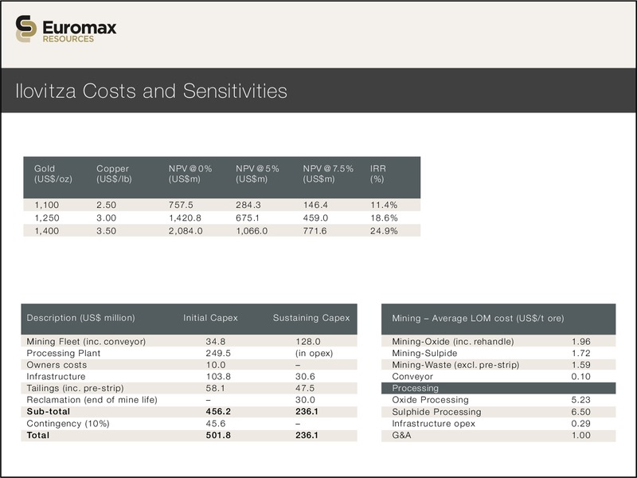Click the 'Contingency (10%)' row label

68,424
